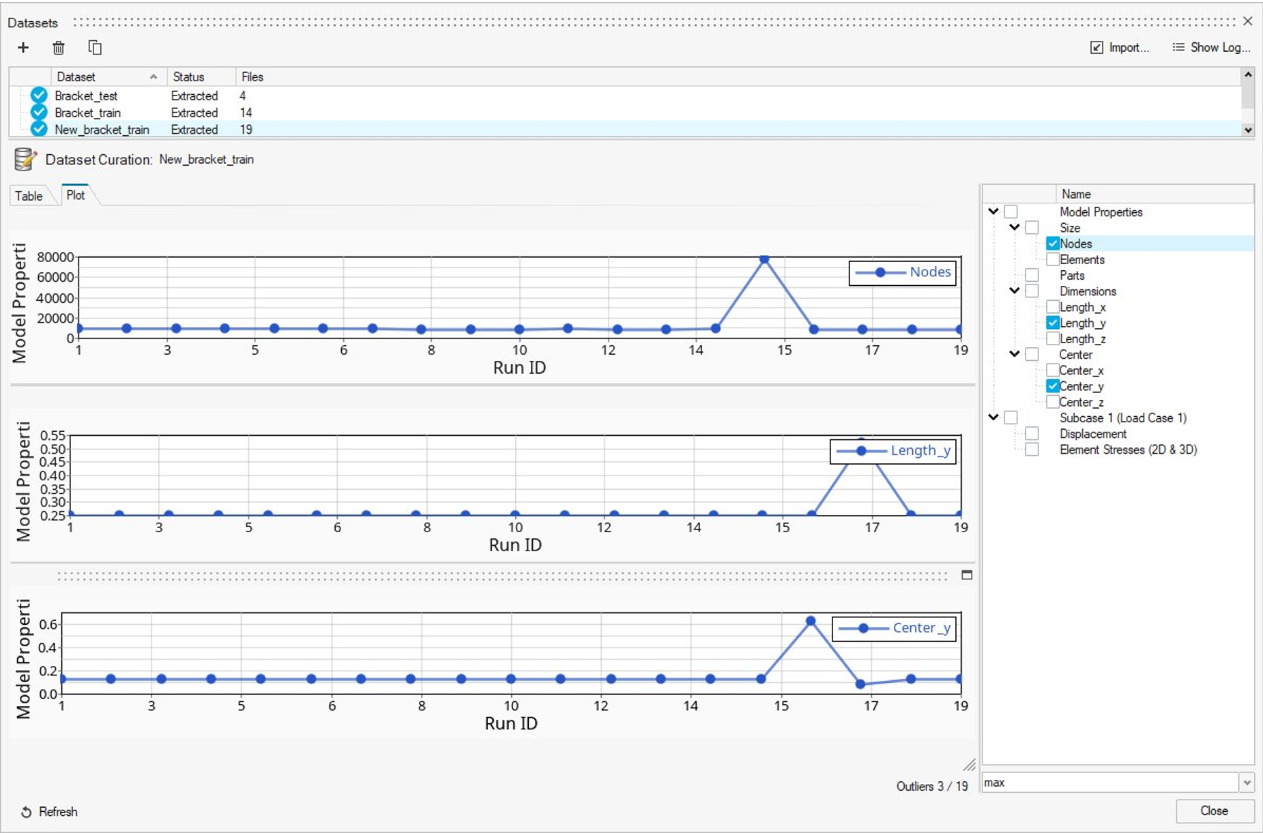The height and width of the screenshot is (833, 1263).
Task: Click the maximize plot pane icon
Action: [x=966, y=575]
